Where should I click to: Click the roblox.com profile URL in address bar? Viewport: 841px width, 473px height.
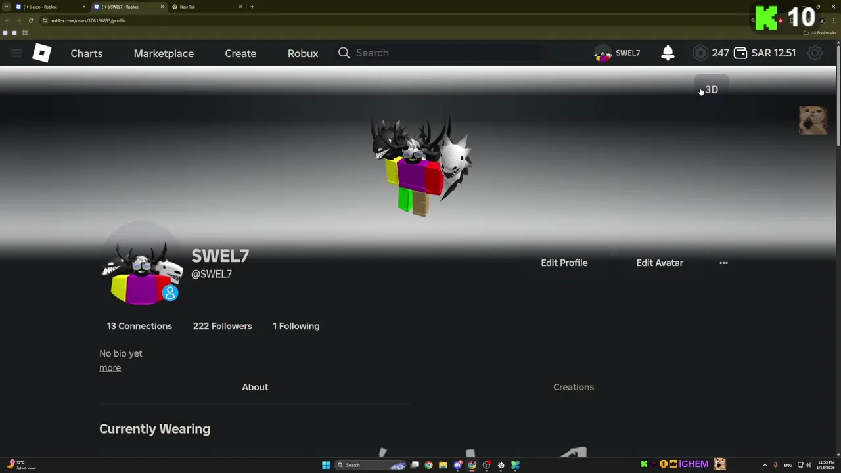click(89, 20)
